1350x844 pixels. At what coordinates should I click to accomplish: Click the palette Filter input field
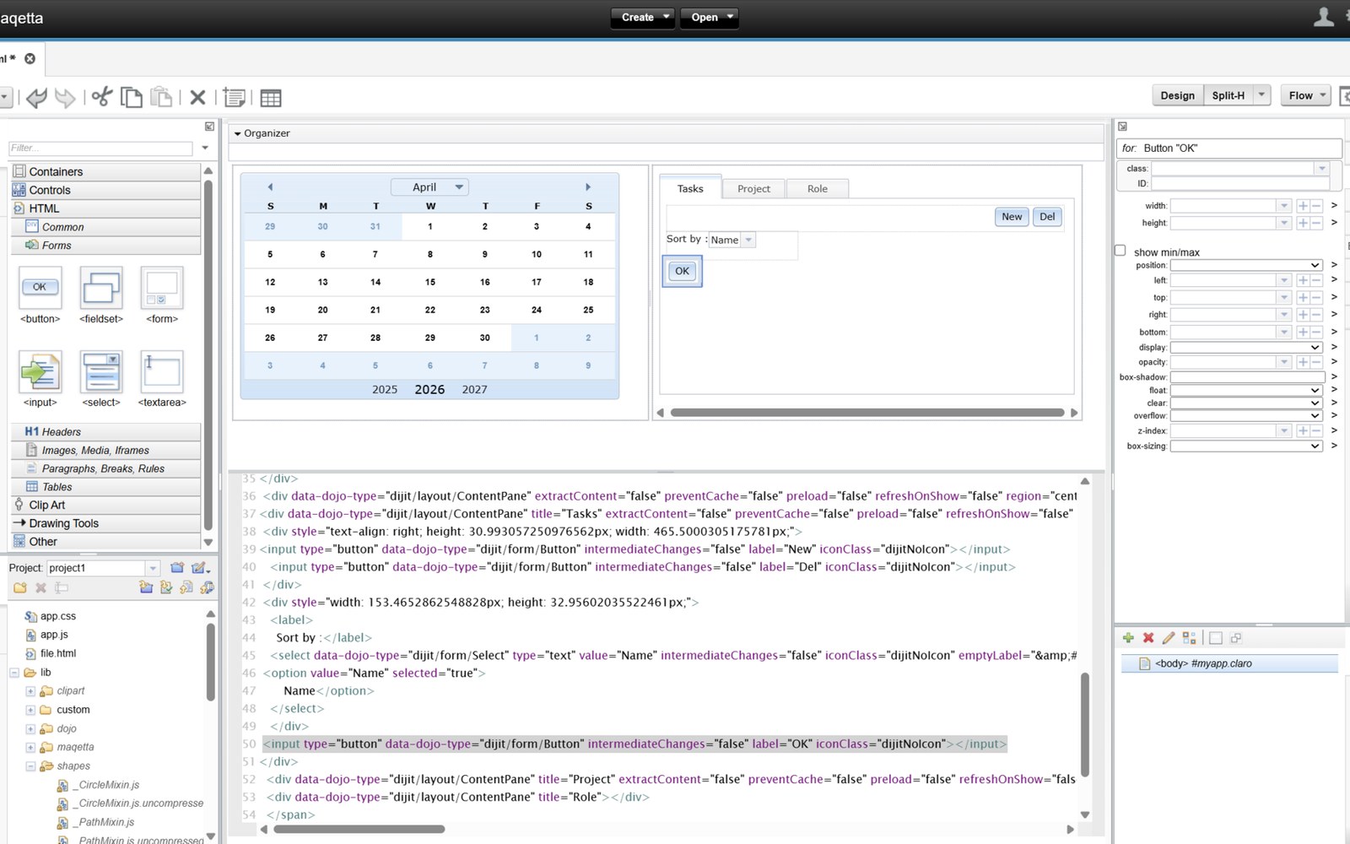[101, 148]
